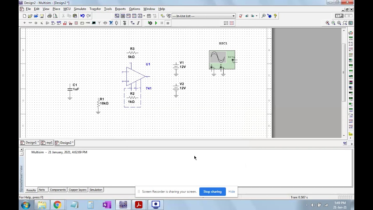Screen dimensions: 373x210
Task: Save the design with floppy icon
Action: pyautogui.click(x=42, y=16)
